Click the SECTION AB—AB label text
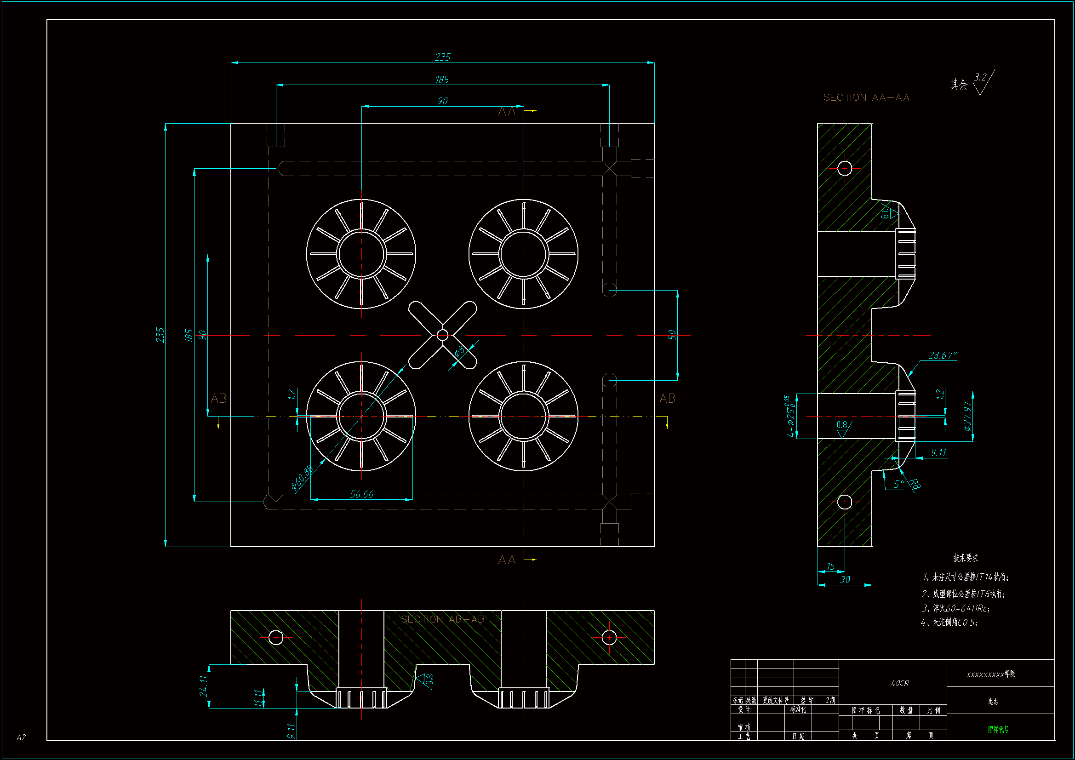 [x=442, y=619]
